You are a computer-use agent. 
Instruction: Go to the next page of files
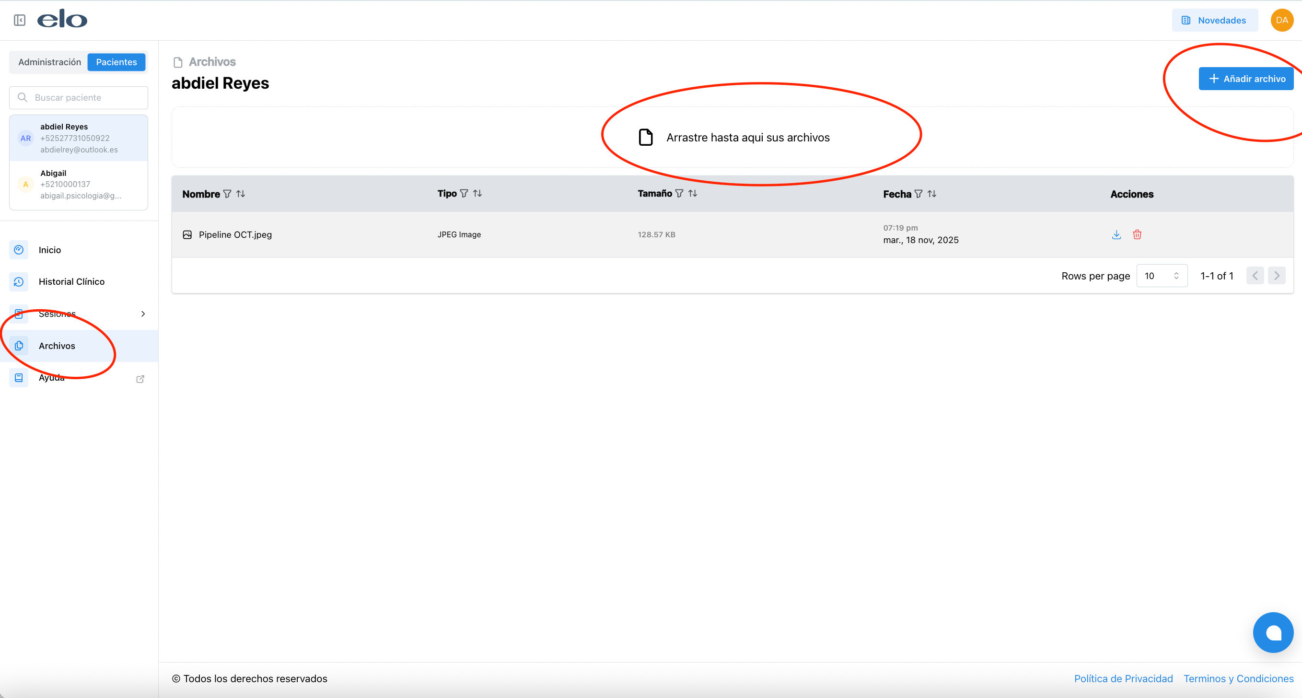coord(1276,276)
